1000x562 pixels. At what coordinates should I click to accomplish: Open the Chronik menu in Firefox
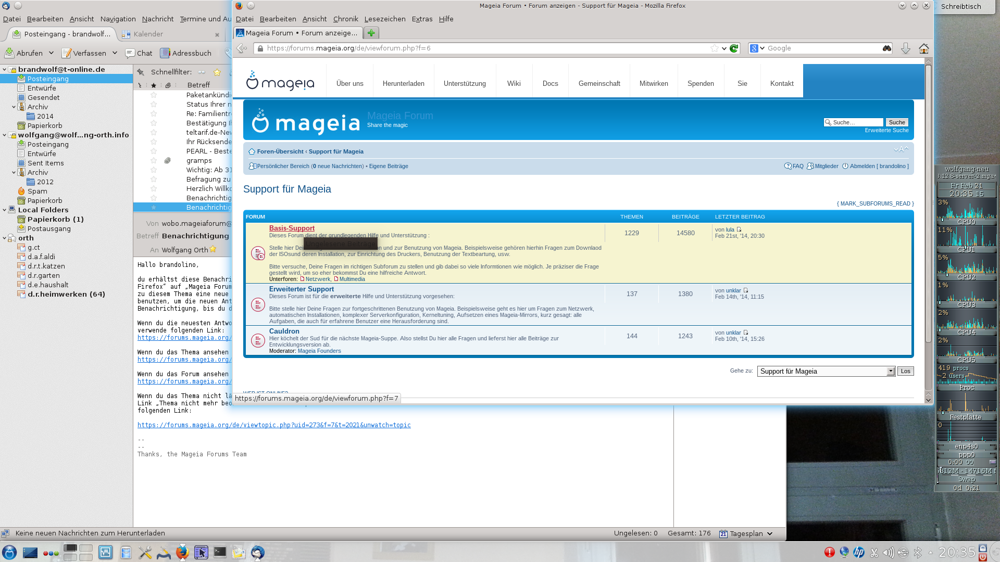345,19
